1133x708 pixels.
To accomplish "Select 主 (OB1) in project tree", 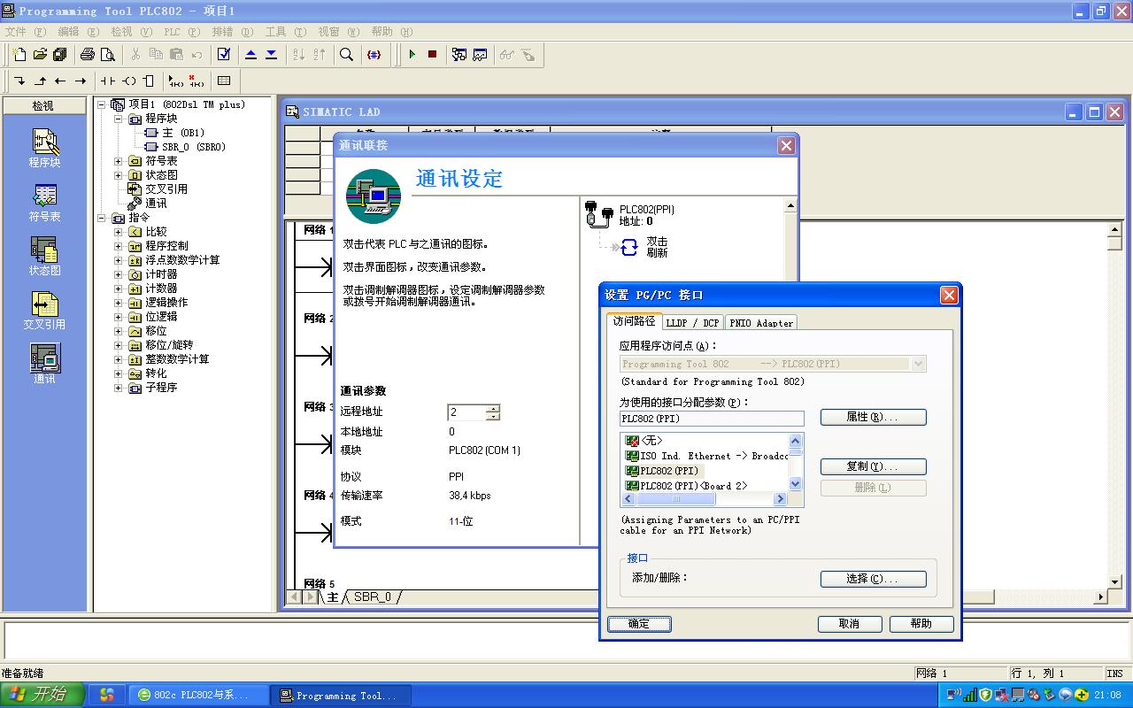I will coord(174,133).
